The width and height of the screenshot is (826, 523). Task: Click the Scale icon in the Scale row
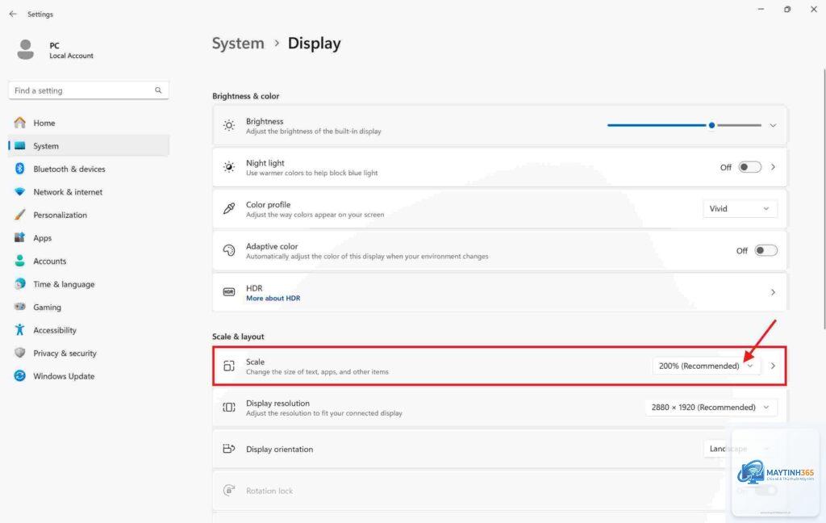[x=229, y=366]
